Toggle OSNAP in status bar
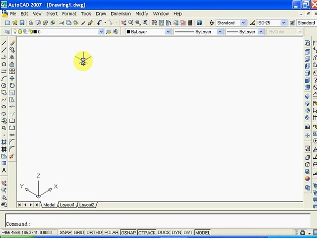The width and height of the screenshot is (317, 238). pos(128,232)
